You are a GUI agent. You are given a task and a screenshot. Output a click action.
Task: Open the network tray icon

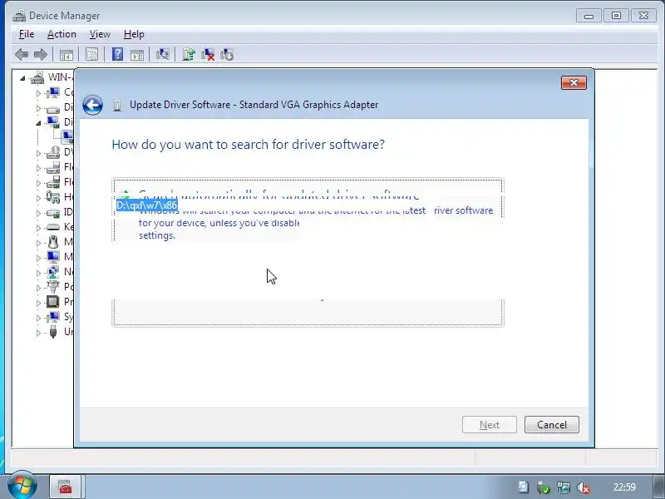pos(564,487)
